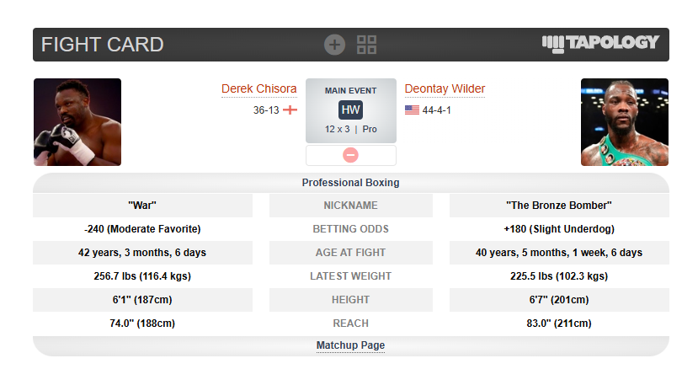Image resolution: width=682 pixels, height=369 pixels.
Task: Click the "12 x 3 | Pro" bout info
Action: pyautogui.click(x=350, y=129)
